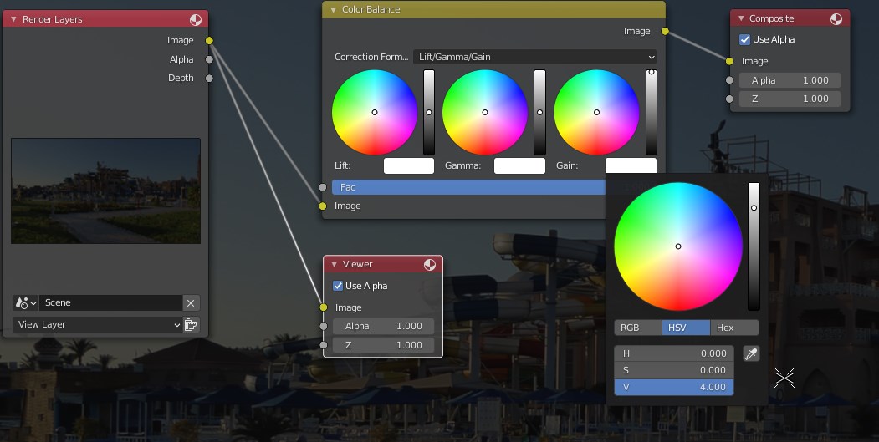The height and width of the screenshot is (442, 879).
Task: Select the Hex tab in color picker
Action: [x=733, y=328]
